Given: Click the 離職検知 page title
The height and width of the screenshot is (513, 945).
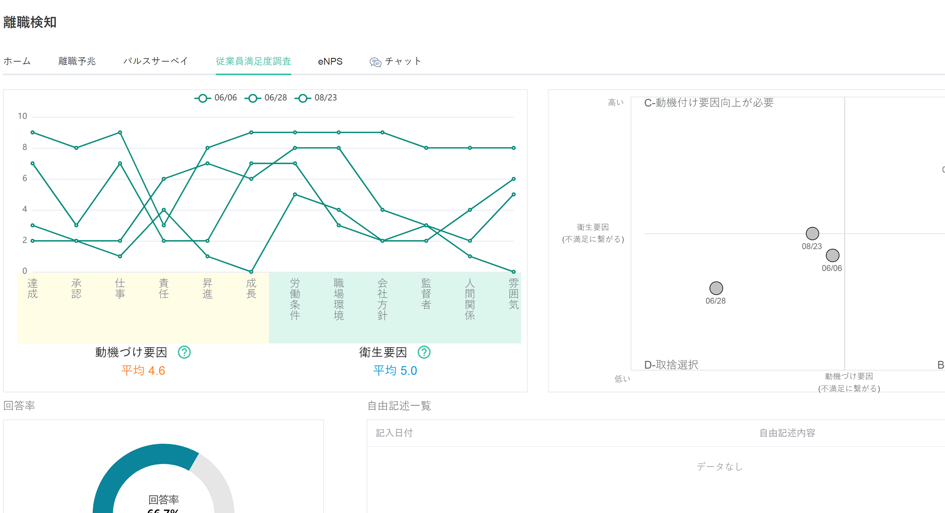Looking at the screenshot, I should pyautogui.click(x=30, y=22).
